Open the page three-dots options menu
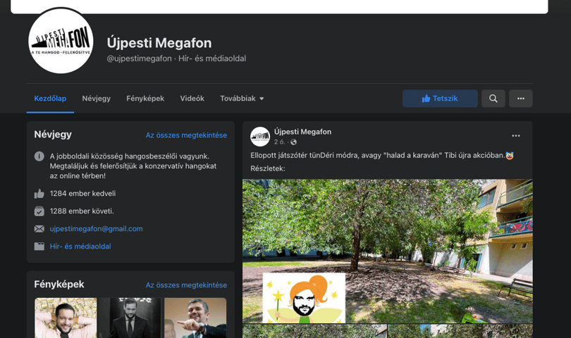Screen dimensions: 571x338 click(521, 99)
